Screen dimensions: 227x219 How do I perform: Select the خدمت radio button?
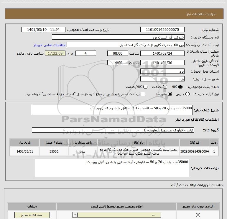(x=165, y=87)
